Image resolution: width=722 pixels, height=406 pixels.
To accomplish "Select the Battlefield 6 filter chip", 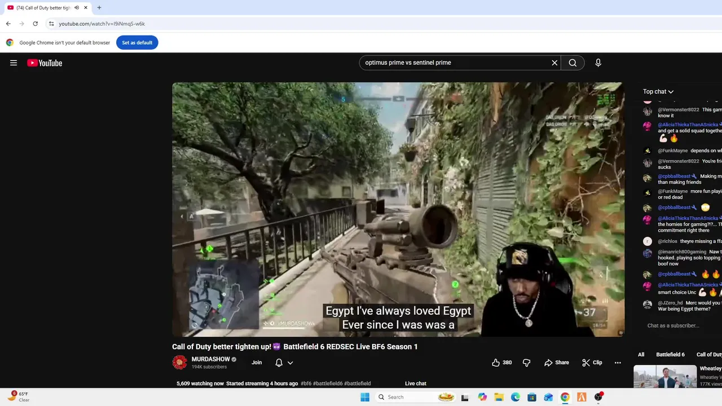I will click(670, 355).
